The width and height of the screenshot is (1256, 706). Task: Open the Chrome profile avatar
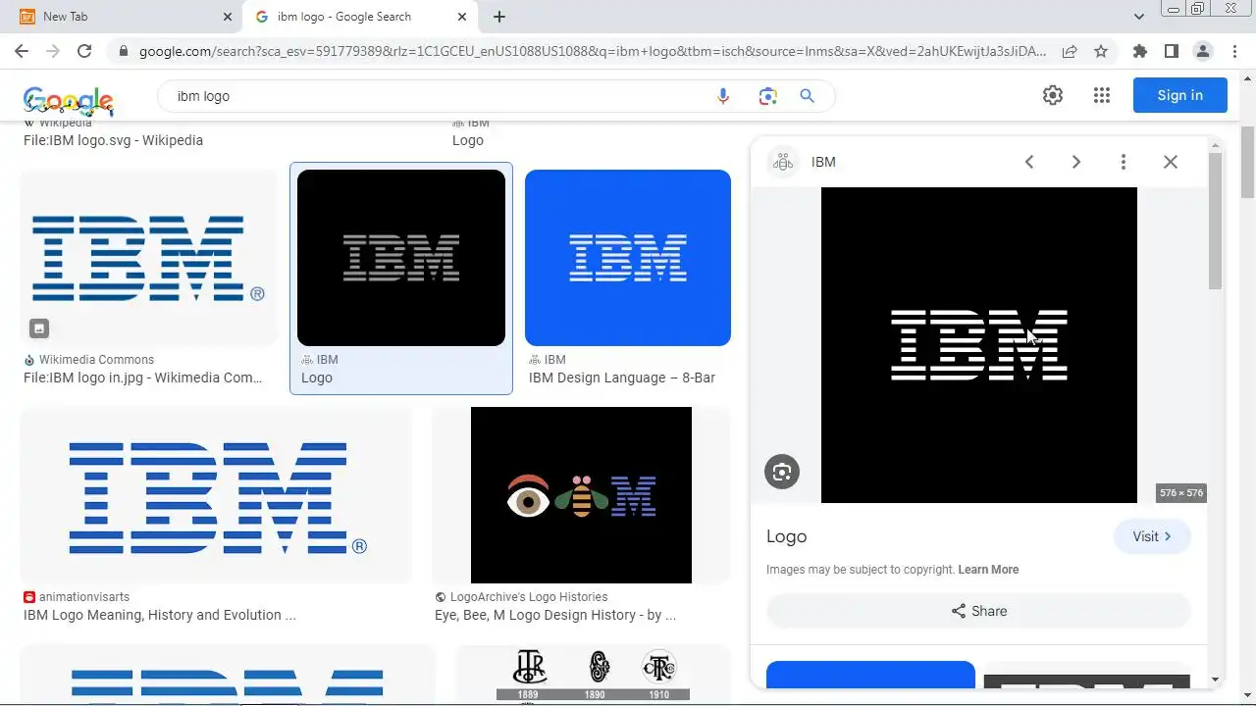click(1202, 51)
